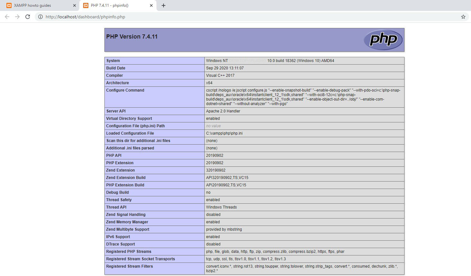Image resolution: width=471 pixels, height=276 pixels.
Task: Select the PHP Version 7.4.11 heading
Action: (x=132, y=36)
